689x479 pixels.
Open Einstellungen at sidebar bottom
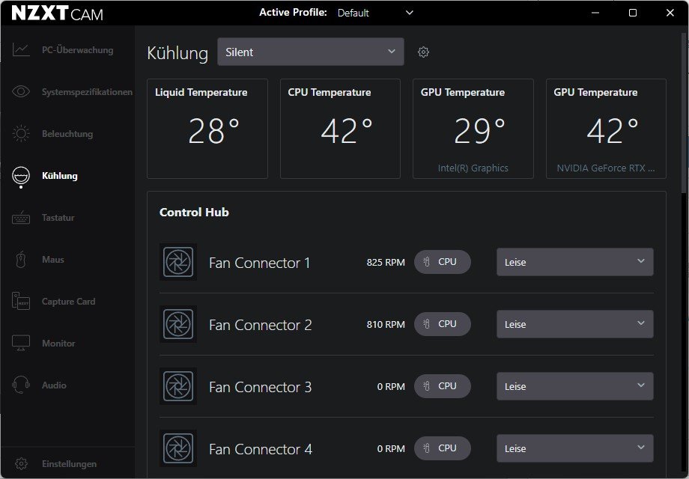tap(67, 463)
